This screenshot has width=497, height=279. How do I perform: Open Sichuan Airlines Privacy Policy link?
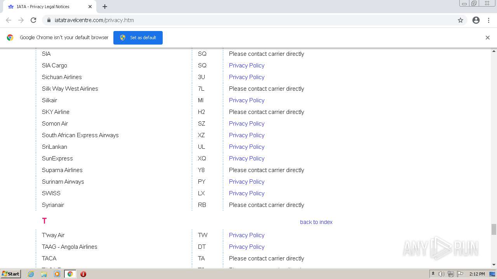pyautogui.click(x=247, y=77)
